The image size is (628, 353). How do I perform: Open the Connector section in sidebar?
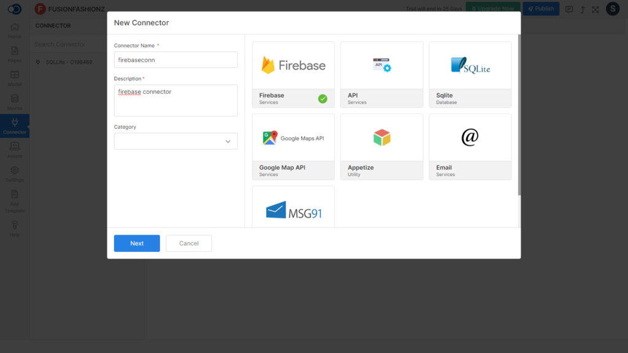click(15, 126)
